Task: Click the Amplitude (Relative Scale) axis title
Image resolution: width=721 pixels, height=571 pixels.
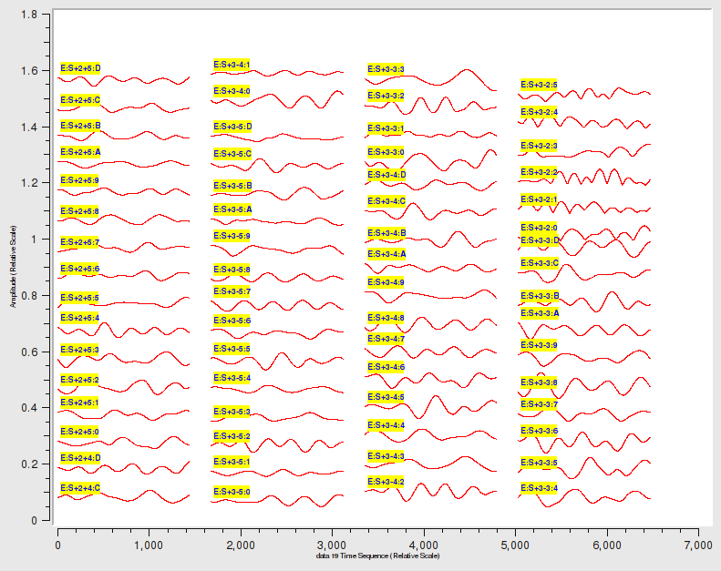Action: click(14, 266)
